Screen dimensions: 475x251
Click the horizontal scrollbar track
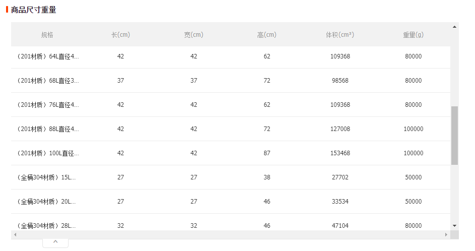tap(230, 235)
